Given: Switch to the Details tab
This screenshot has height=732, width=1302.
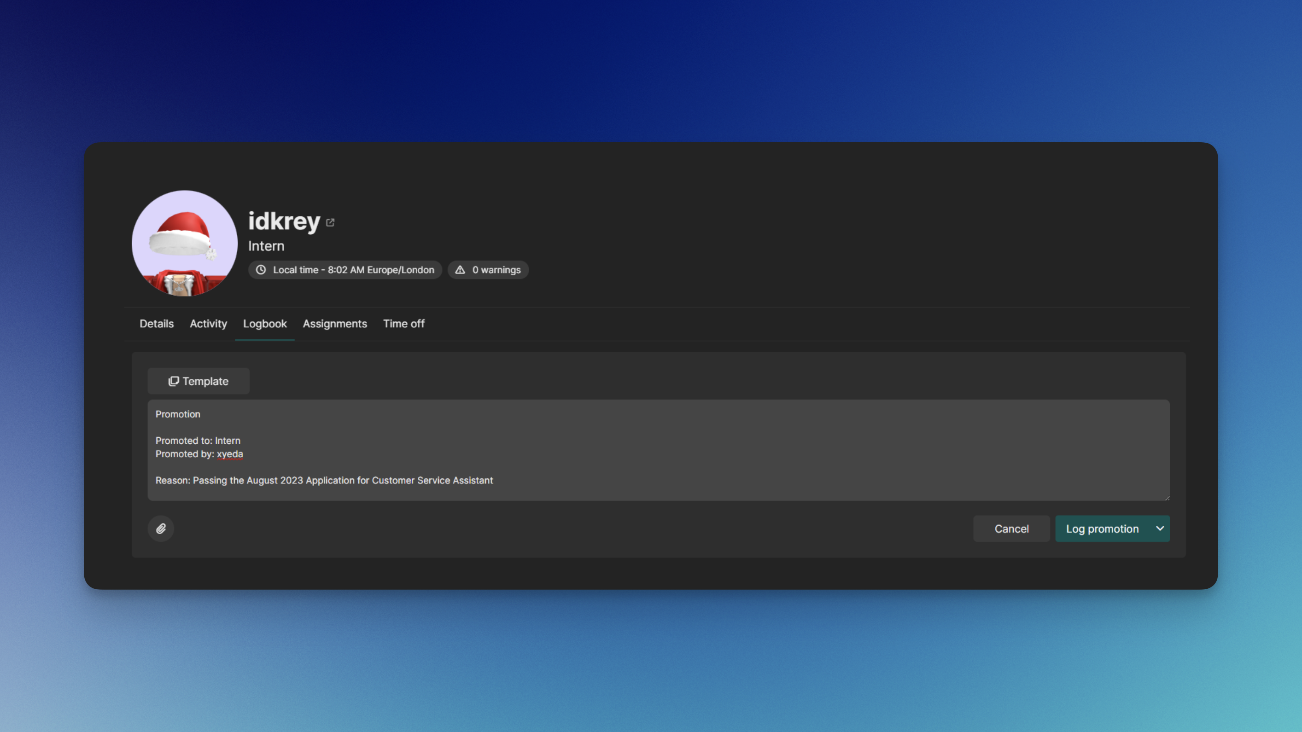Looking at the screenshot, I should 157,324.
